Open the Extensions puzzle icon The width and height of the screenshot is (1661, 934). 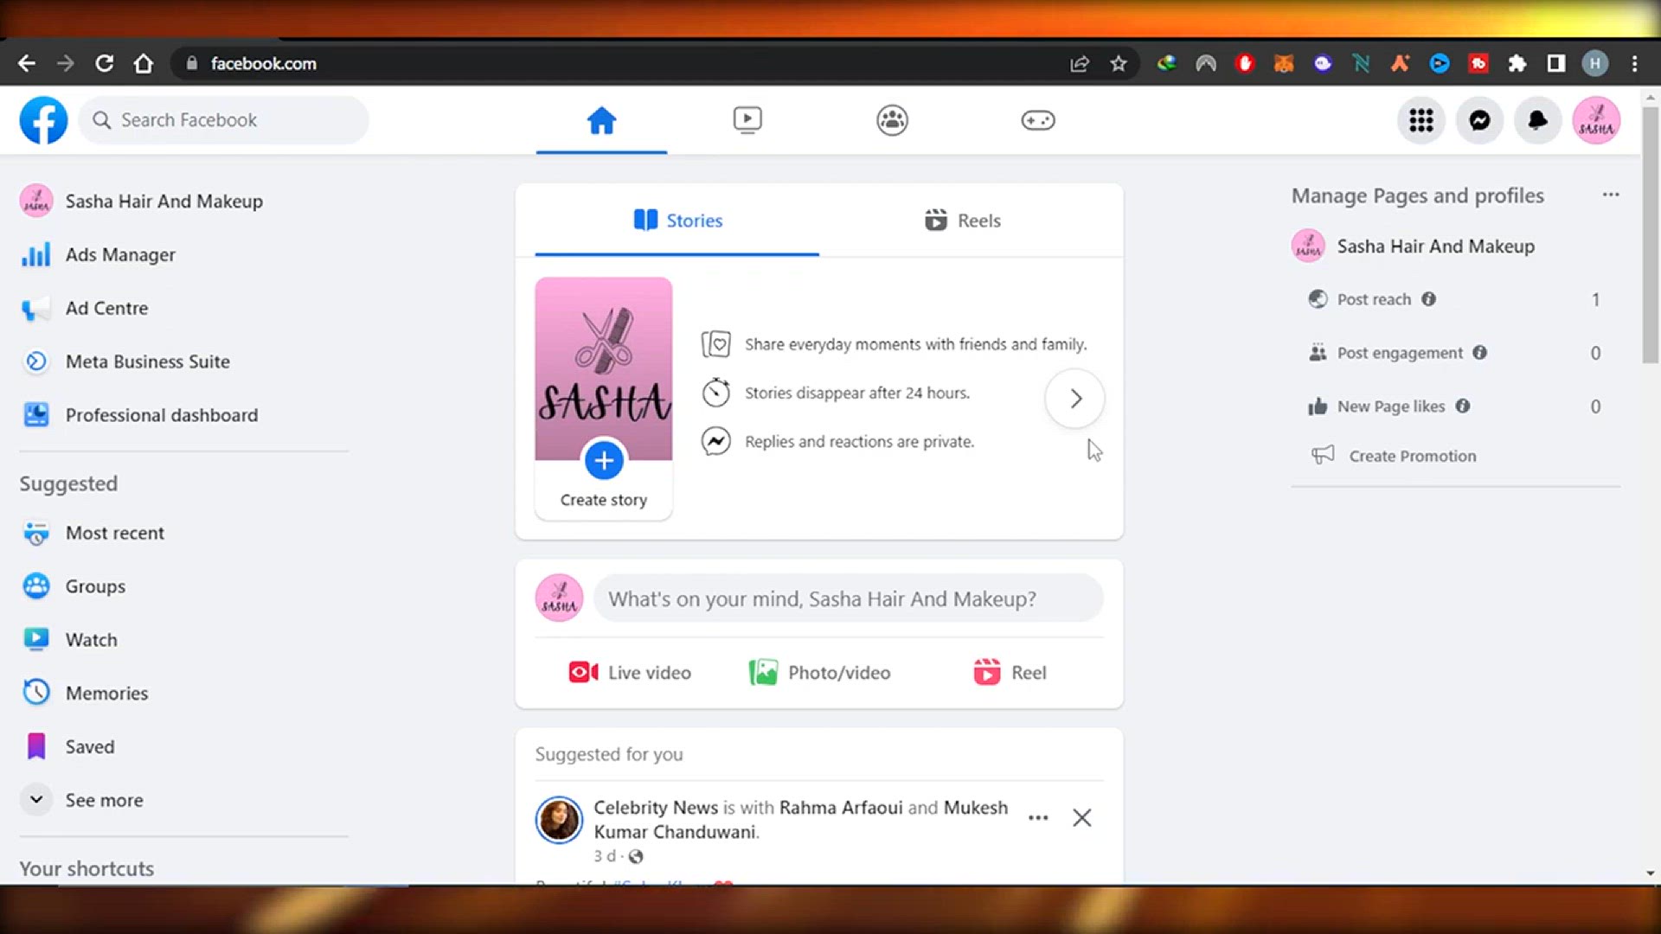(x=1517, y=63)
